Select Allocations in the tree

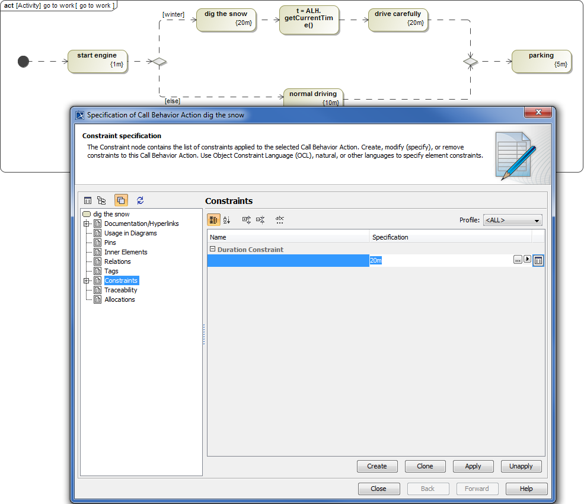119,299
